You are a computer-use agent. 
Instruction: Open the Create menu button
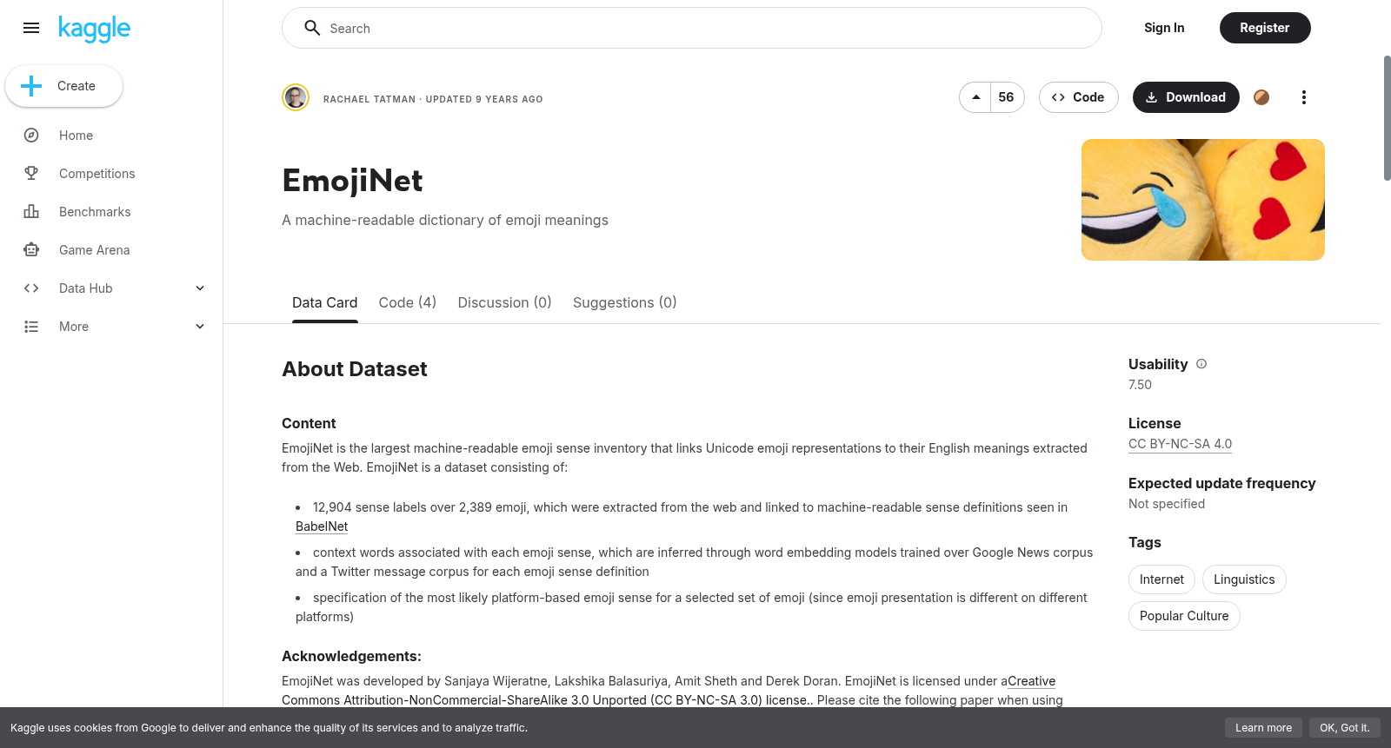63,86
